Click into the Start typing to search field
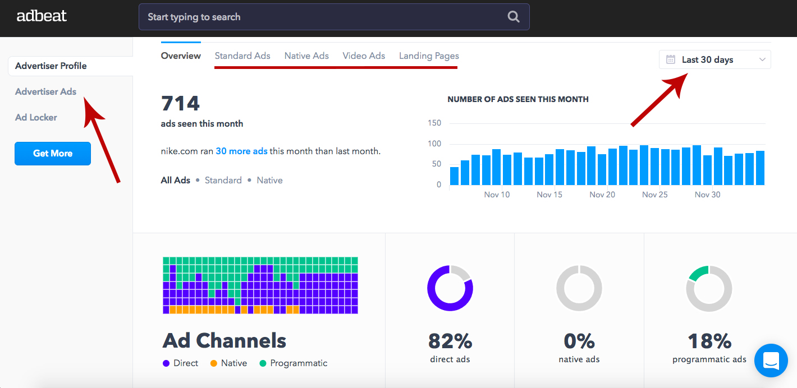 pos(320,17)
